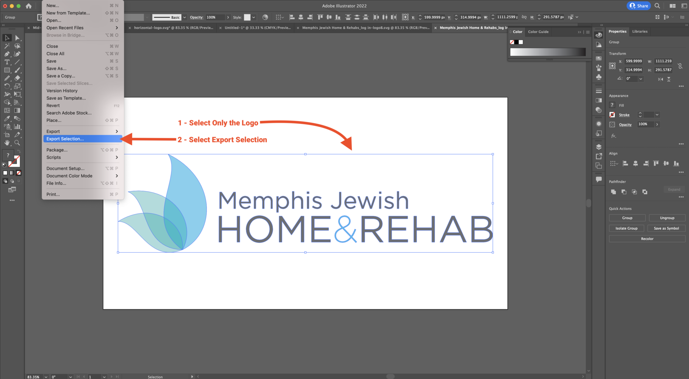Click the grayscale color ramp
Viewport: 689px width, 379px height.
tap(548, 52)
